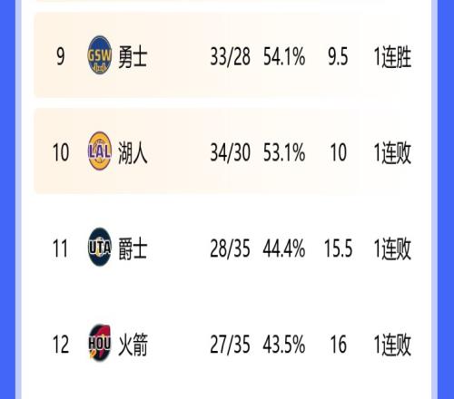Click rank number 11

tap(61, 248)
